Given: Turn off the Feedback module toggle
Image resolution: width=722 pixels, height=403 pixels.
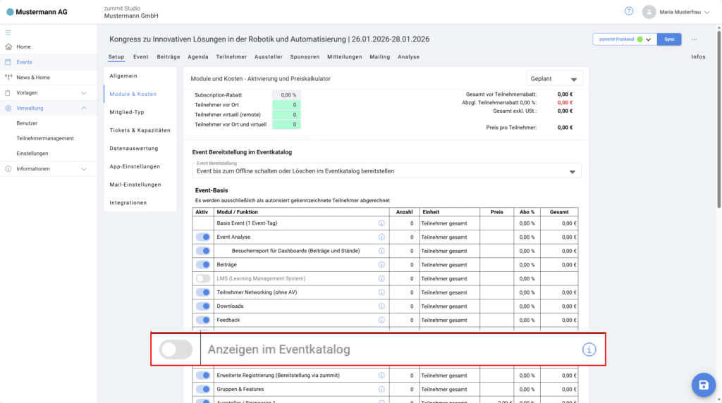Looking at the screenshot, I should tap(203, 320).
